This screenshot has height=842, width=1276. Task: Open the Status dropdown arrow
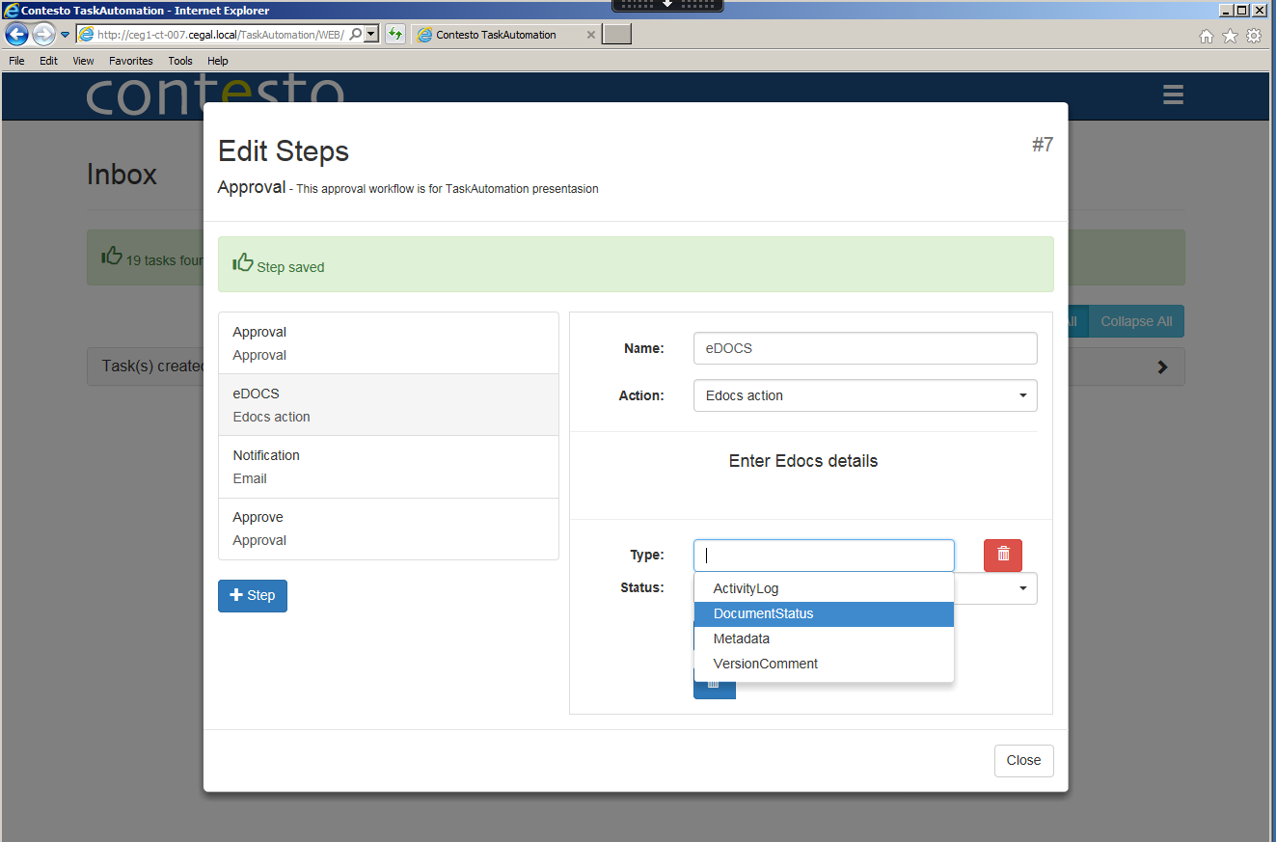click(1022, 588)
